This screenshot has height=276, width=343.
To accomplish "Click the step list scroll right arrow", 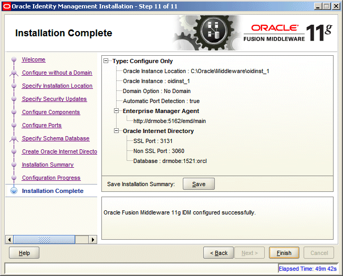I will tap(93, 239).
